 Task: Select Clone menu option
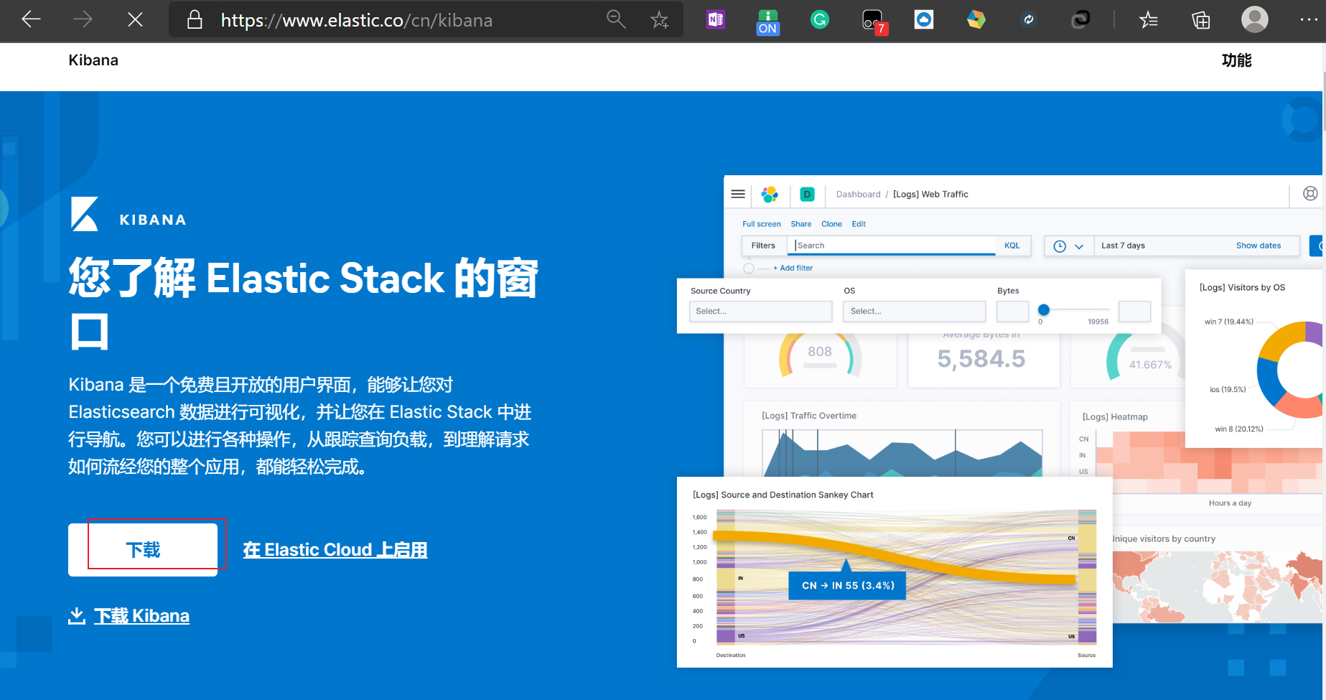point(831,224)
